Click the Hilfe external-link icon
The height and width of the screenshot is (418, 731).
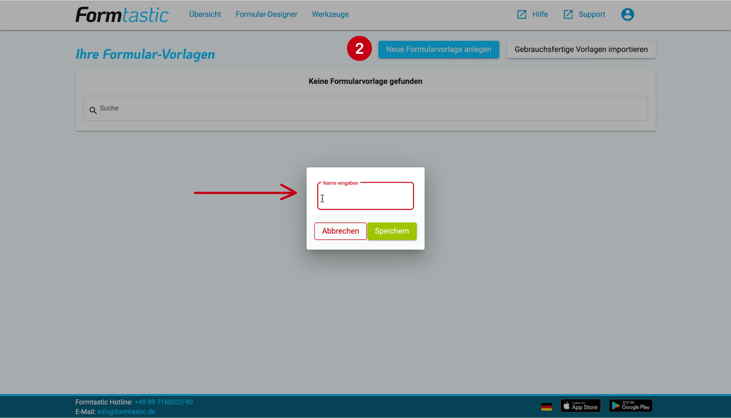(x=522, y=14)
